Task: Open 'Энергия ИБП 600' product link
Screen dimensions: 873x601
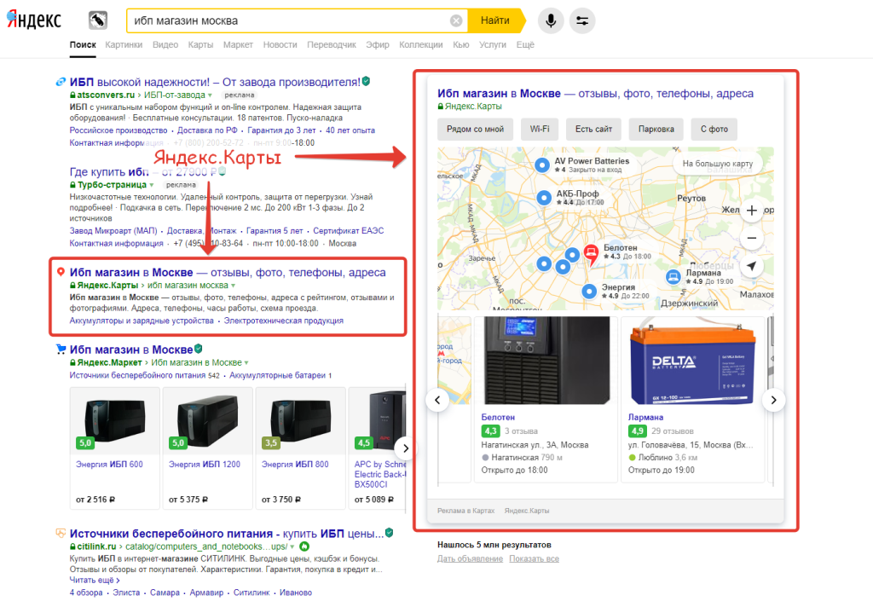Action: click(x=109, y=464)
